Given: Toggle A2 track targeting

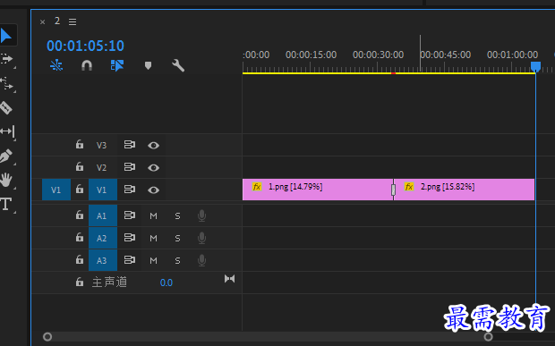Looking at the screenshot, I should tap(103, 238).
